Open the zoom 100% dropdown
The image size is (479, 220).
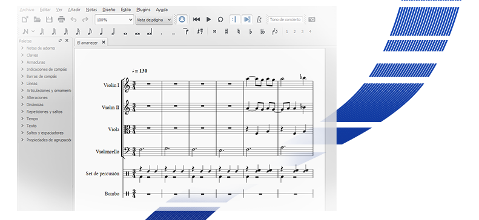coord(114,20)
